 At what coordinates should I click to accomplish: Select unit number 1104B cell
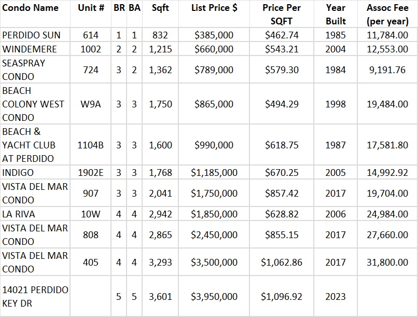coord(90,145)
